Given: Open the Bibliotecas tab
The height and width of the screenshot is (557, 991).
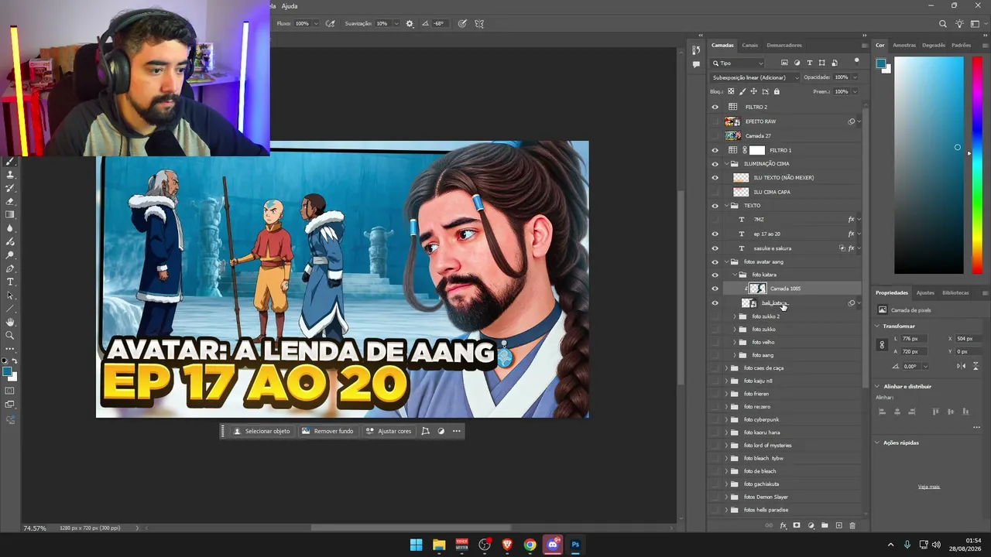Looking at the screenshot, I should [955, 292].
